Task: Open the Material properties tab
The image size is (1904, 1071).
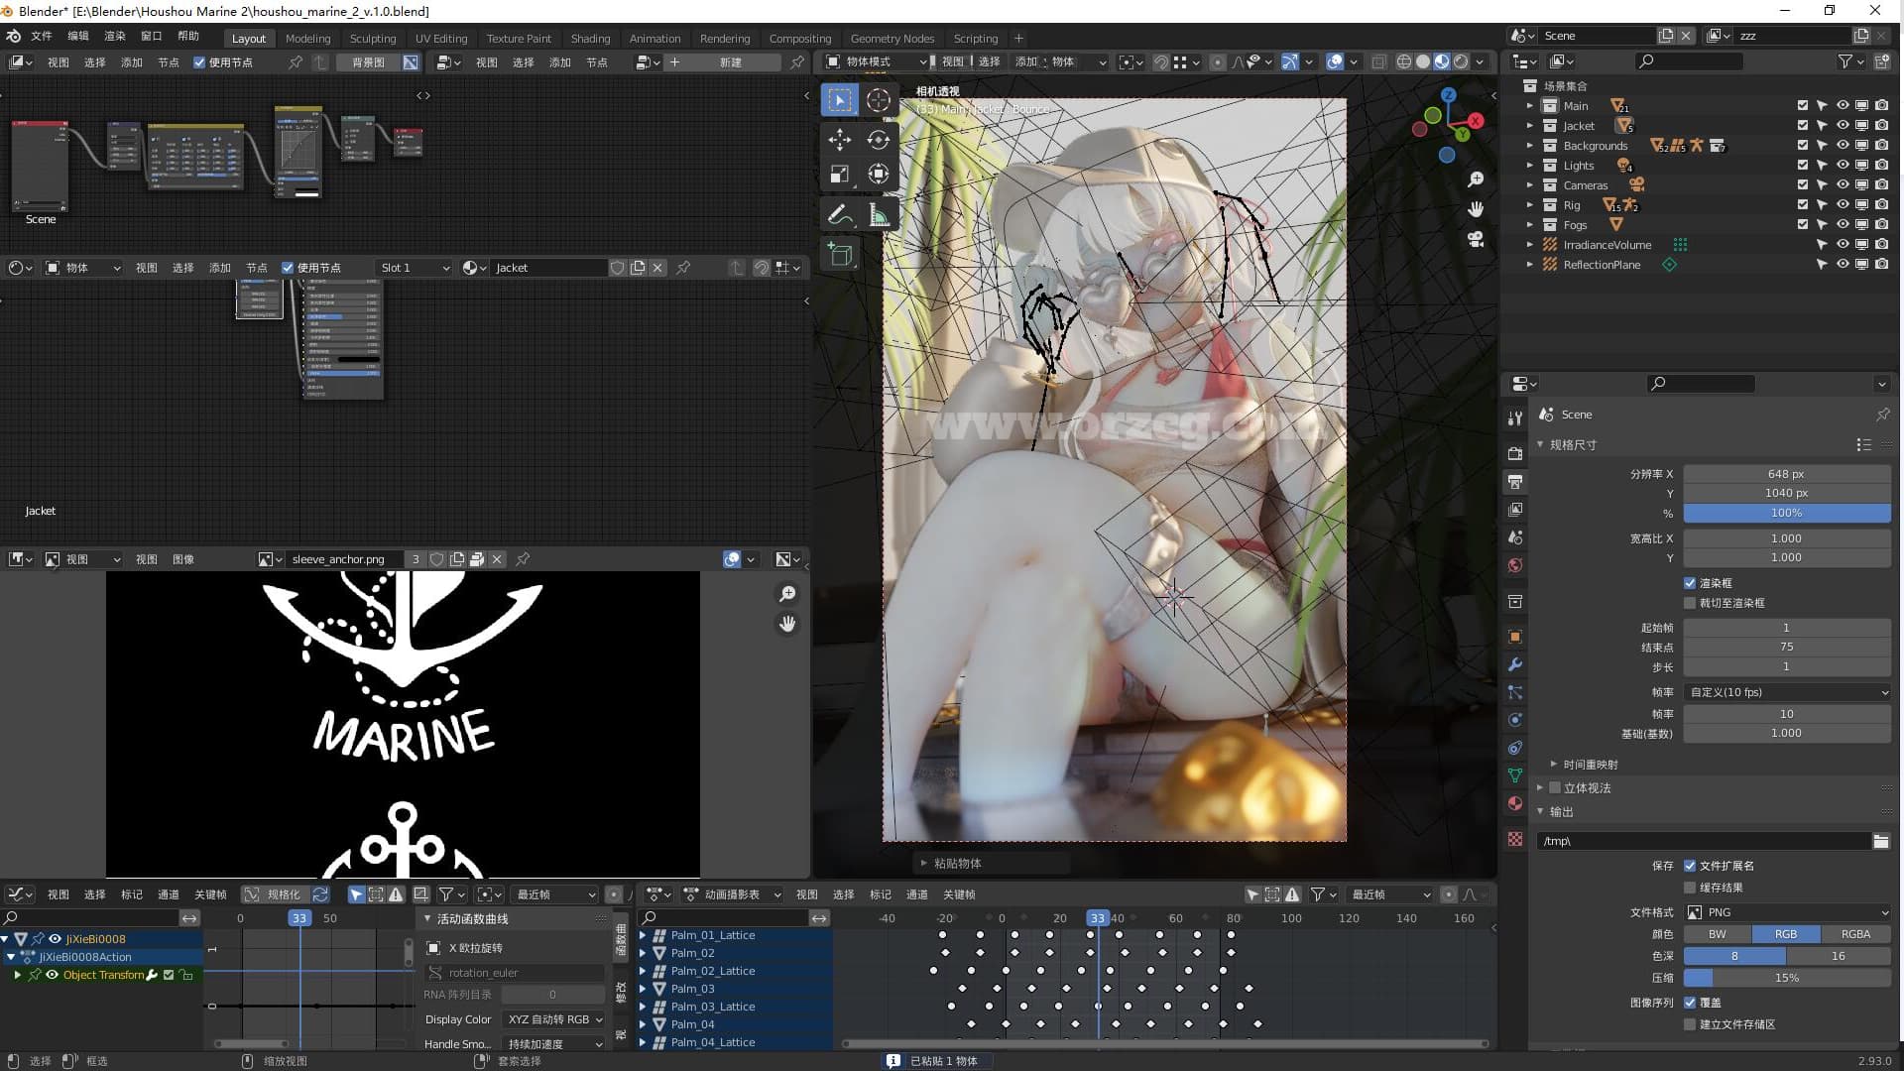Action: [x=1514, y=803]
